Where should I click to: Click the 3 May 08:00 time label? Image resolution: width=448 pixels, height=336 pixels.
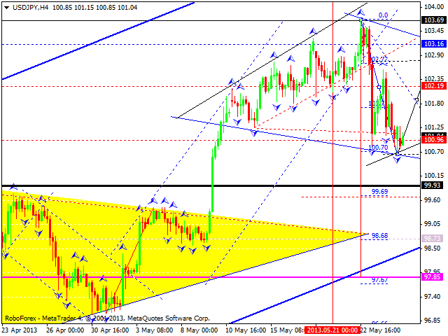pos(155,330)
